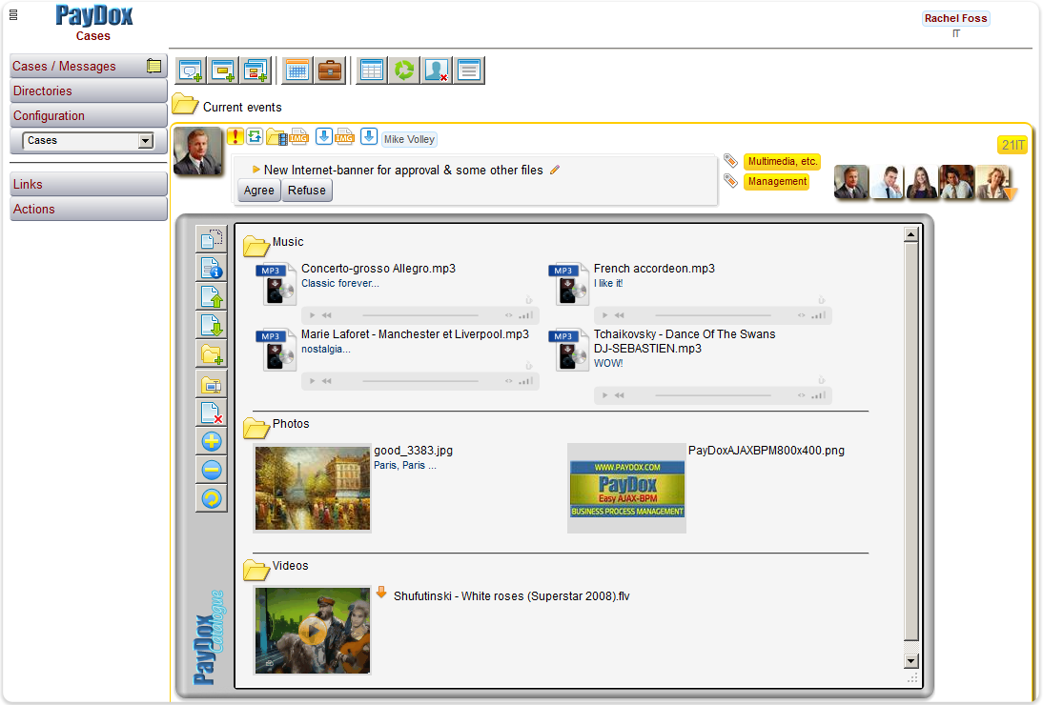
Task: Open the Configuration menu
Action: coord(89,115)
